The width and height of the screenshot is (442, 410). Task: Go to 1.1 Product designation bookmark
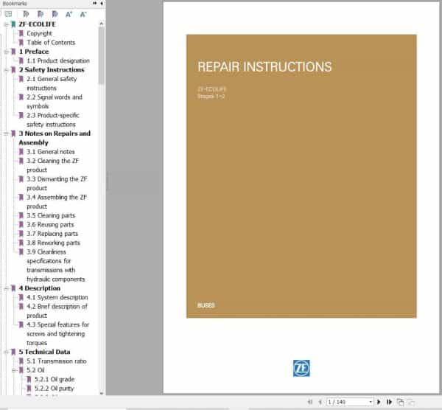[58, 60]
